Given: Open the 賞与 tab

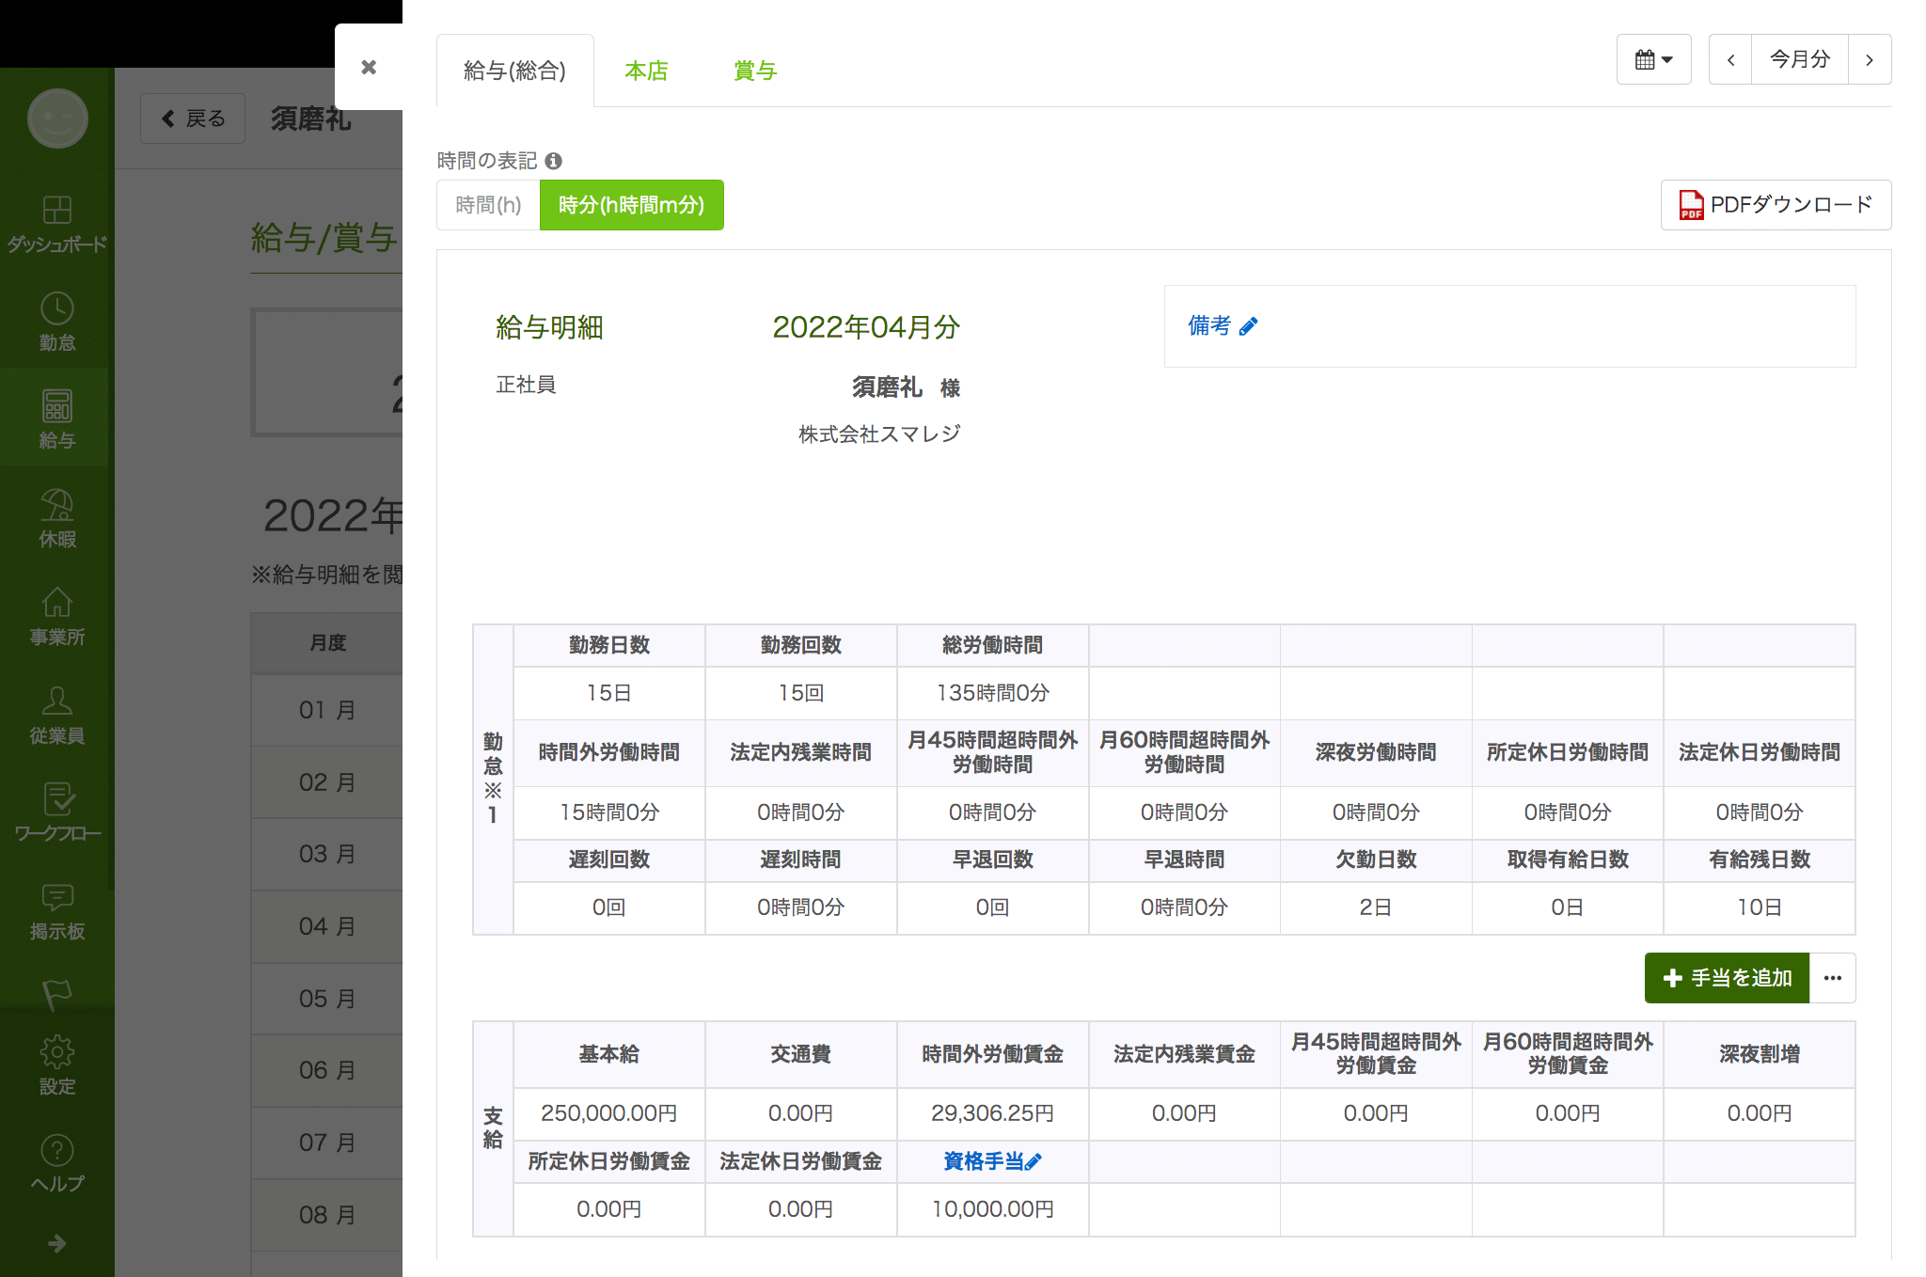Looking at the screenshot, I should (754, 70).
